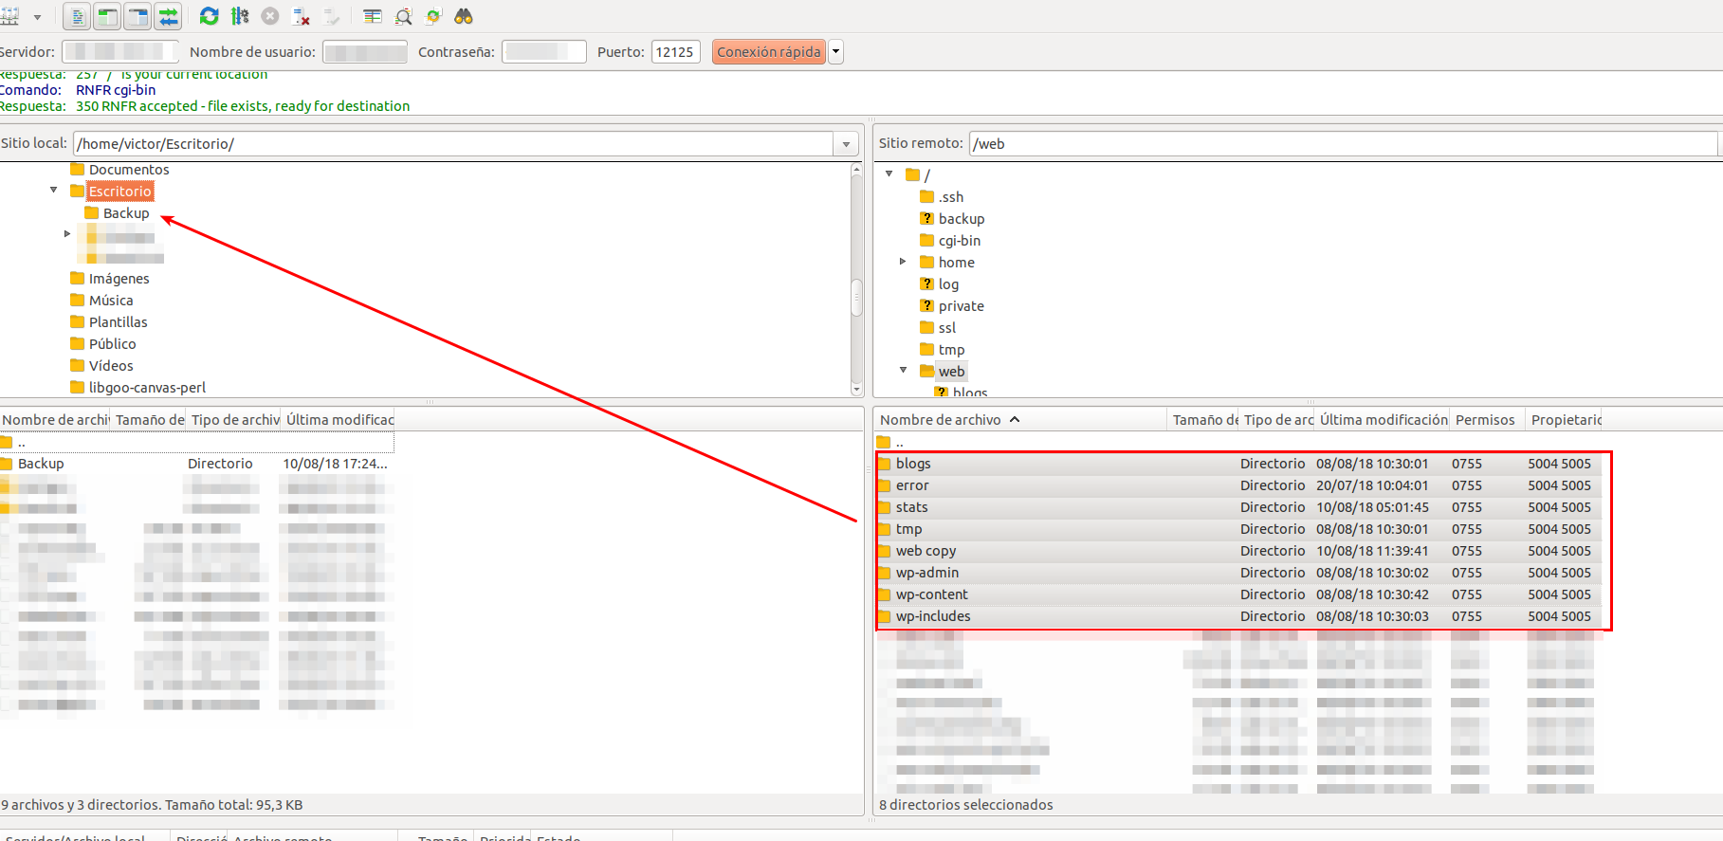Click the Sitio local path field
1723x841 pixels.
pos(454,143)
